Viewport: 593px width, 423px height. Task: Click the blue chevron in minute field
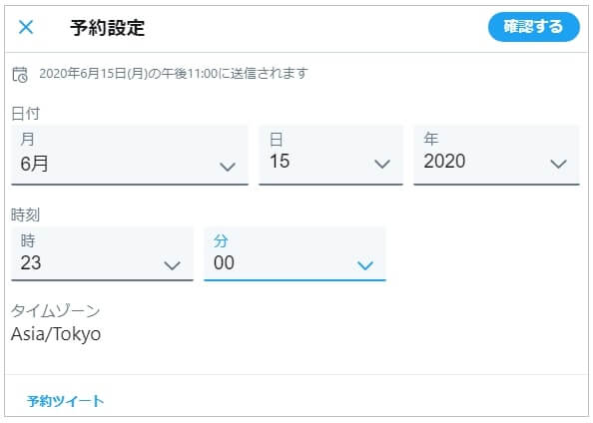[x=365, y=265]
